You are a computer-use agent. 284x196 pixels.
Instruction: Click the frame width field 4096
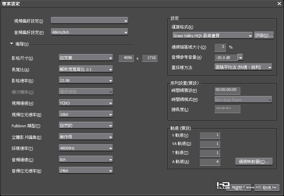(x=126, y=58)
